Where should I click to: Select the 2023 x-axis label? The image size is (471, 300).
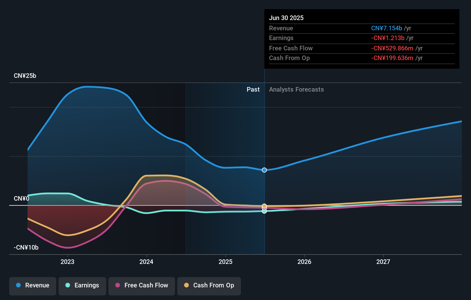pyautogui.click(x=67, y=262)
